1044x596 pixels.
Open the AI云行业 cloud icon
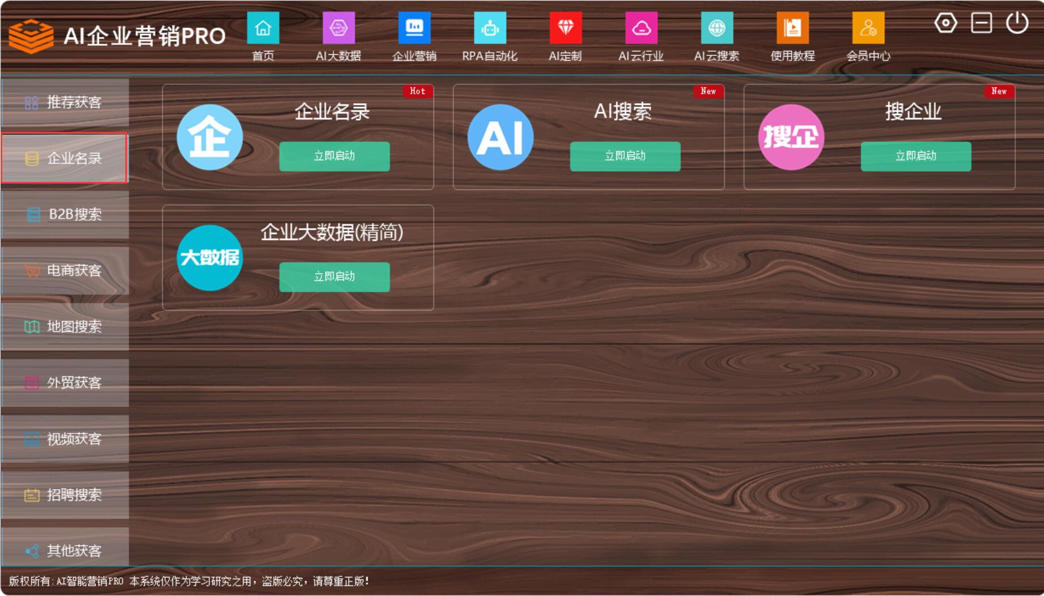641,28
